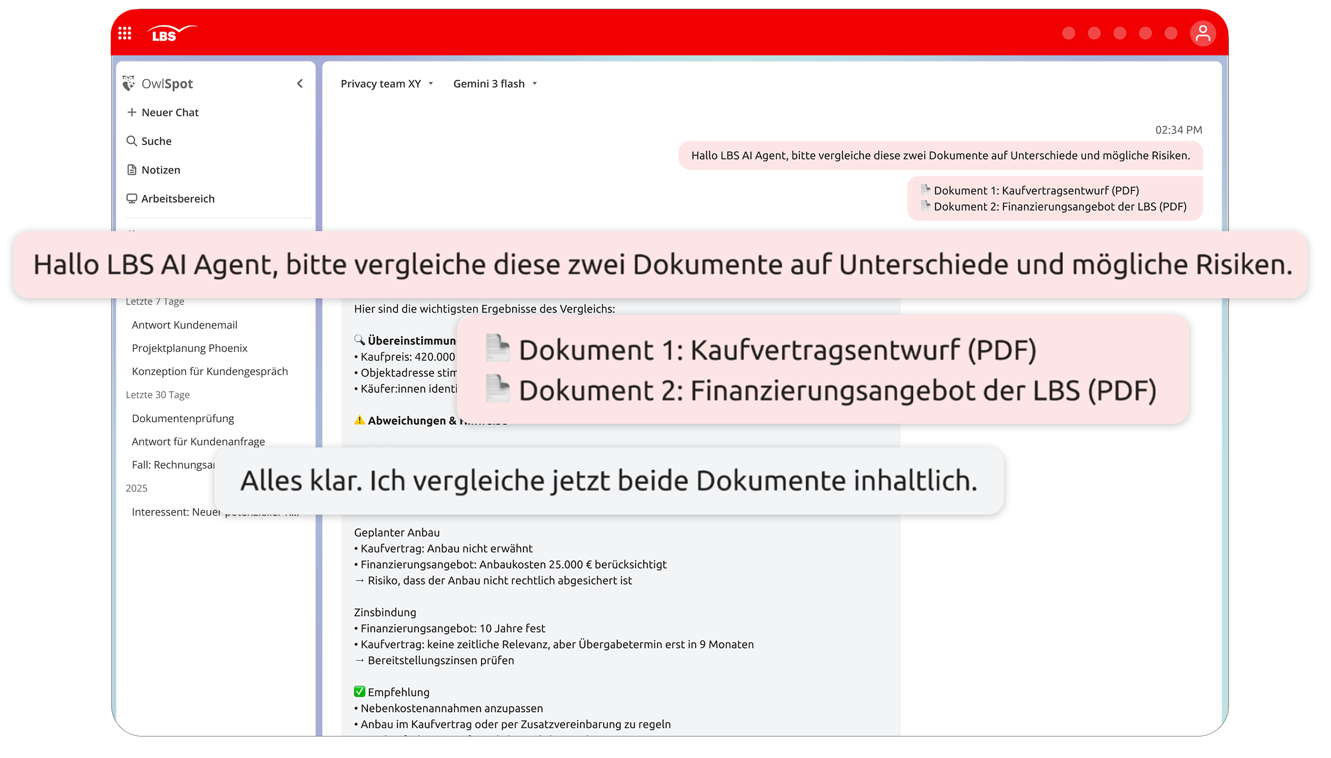The height and width of the screenshot is (758, 1331).
Task: Click the line Kaufvertrag: Anbau nicht erwähnt
Action: pyautogui.click(x=443, y=548)
